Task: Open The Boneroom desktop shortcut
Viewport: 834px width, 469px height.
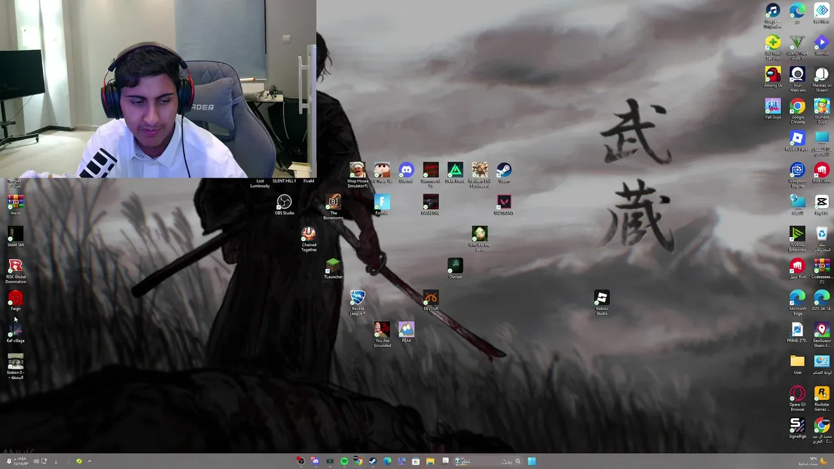Action: (x=333, y=207)
